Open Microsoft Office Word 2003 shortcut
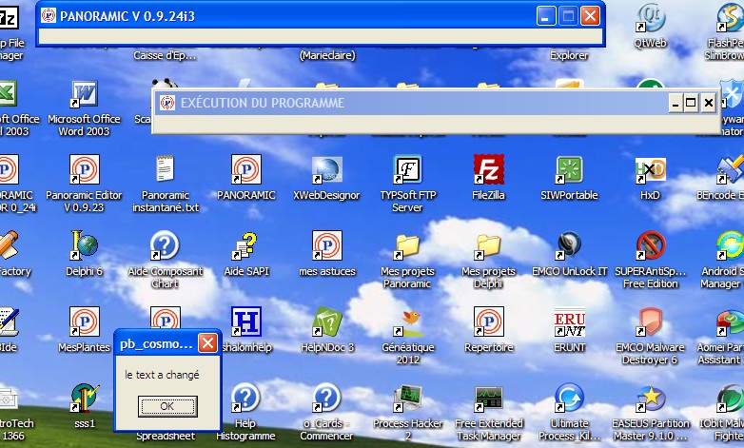 85,93
